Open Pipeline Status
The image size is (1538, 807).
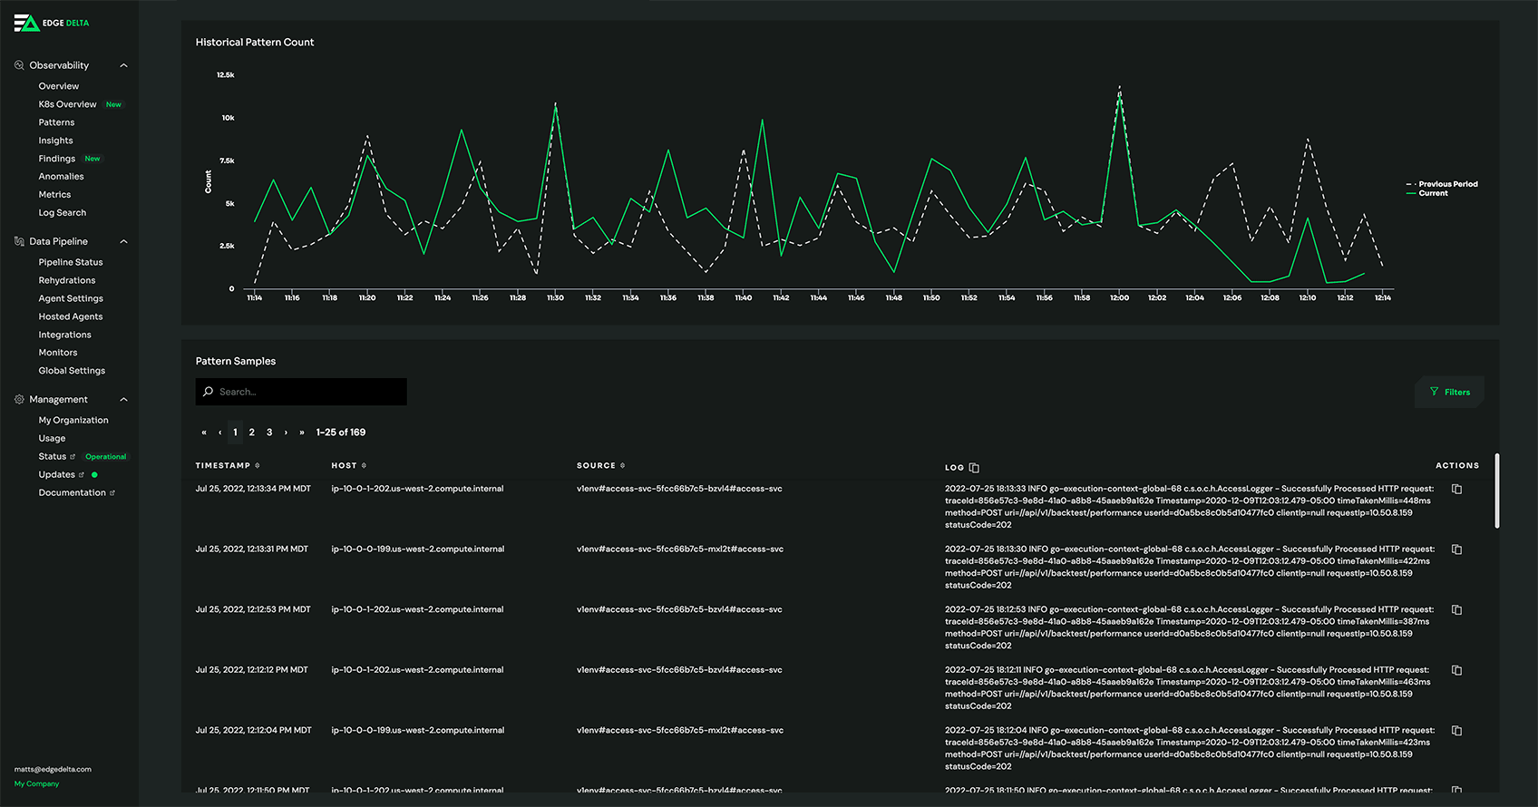click(71, 262)
